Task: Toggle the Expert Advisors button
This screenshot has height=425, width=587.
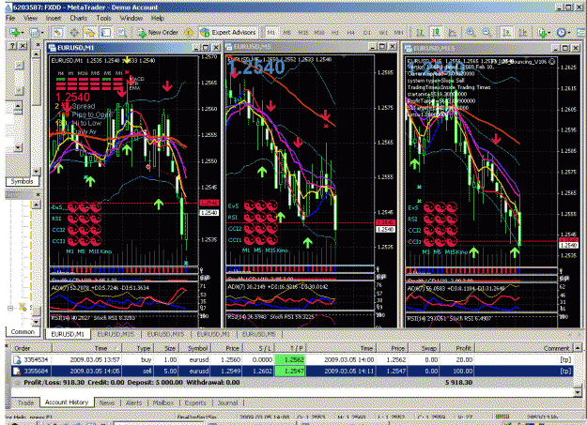Action: coord(228,33)
